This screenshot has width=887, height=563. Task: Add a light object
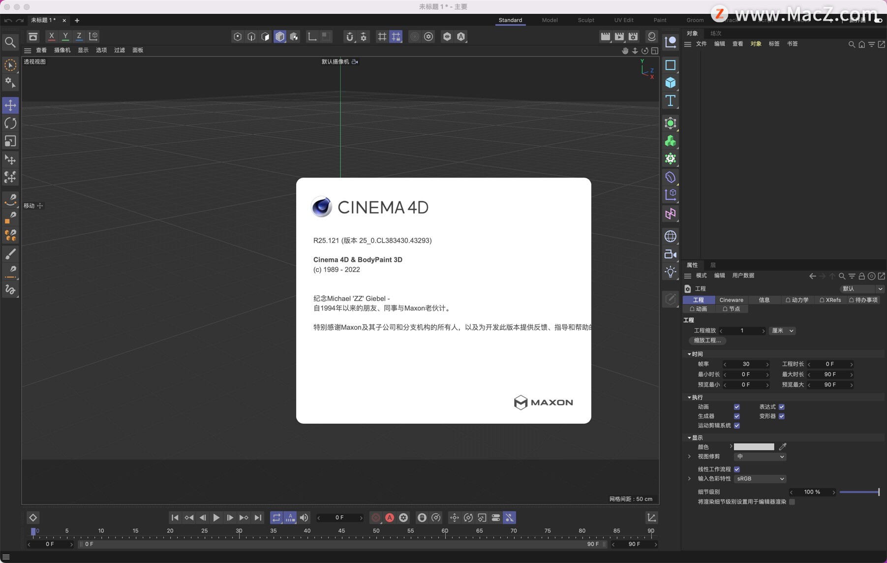(670, 272)
